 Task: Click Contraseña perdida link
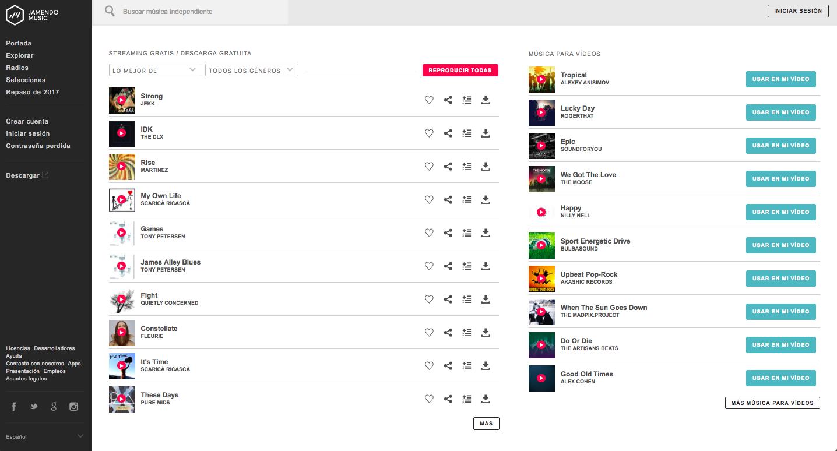click(x=38, y=146)
